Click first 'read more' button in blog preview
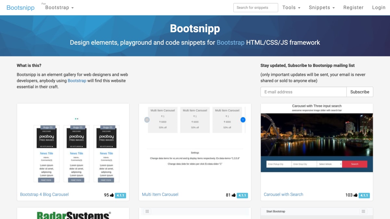This screenshot has height=219, width=390. point(46,180)
